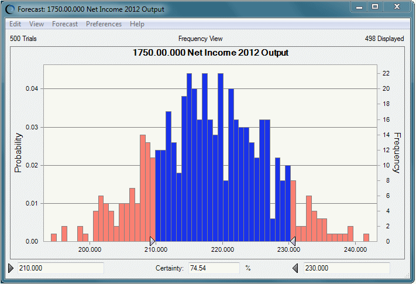The height and width of the screenshot is (284, 416).
Task: Maximize the Forecast window
Action: [375, 7]
